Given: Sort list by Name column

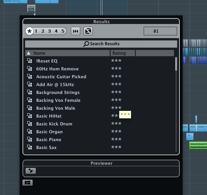Looking at the screenshot, I should click(68, 53).
